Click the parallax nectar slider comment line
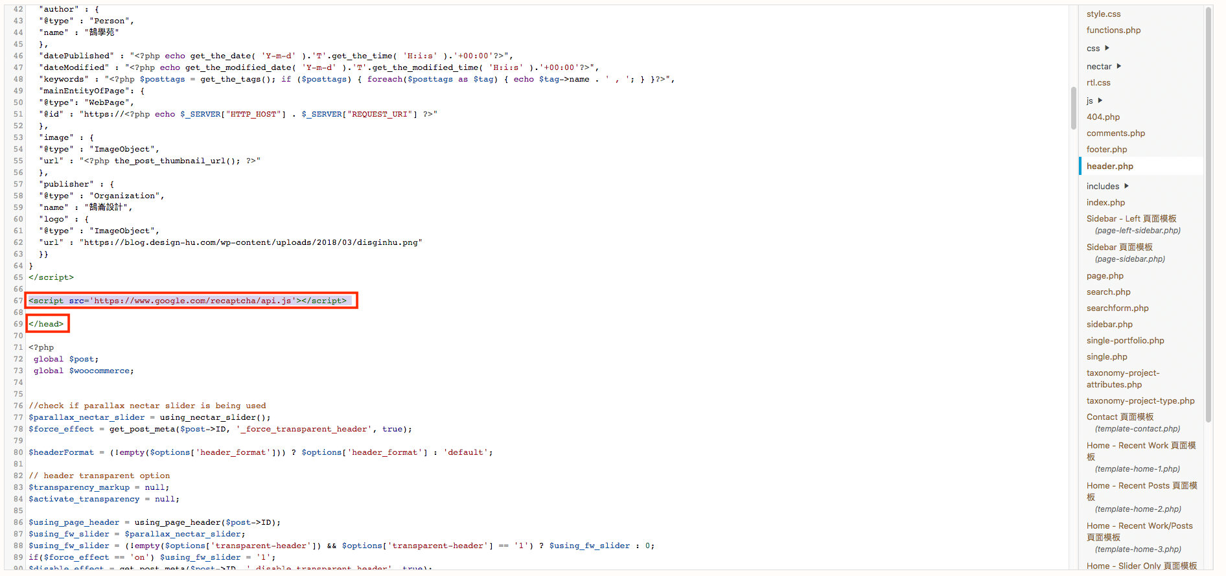This screenshot has width=1226, height=576. [147, 406]
